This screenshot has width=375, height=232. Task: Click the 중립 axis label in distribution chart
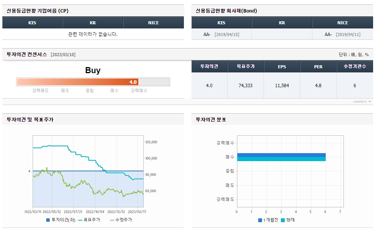click(x=230, y=171)
